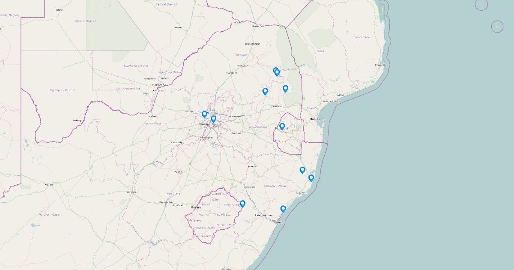
Task: Select the Inhambane province label in Mozambique
Action: coord(362,37)
